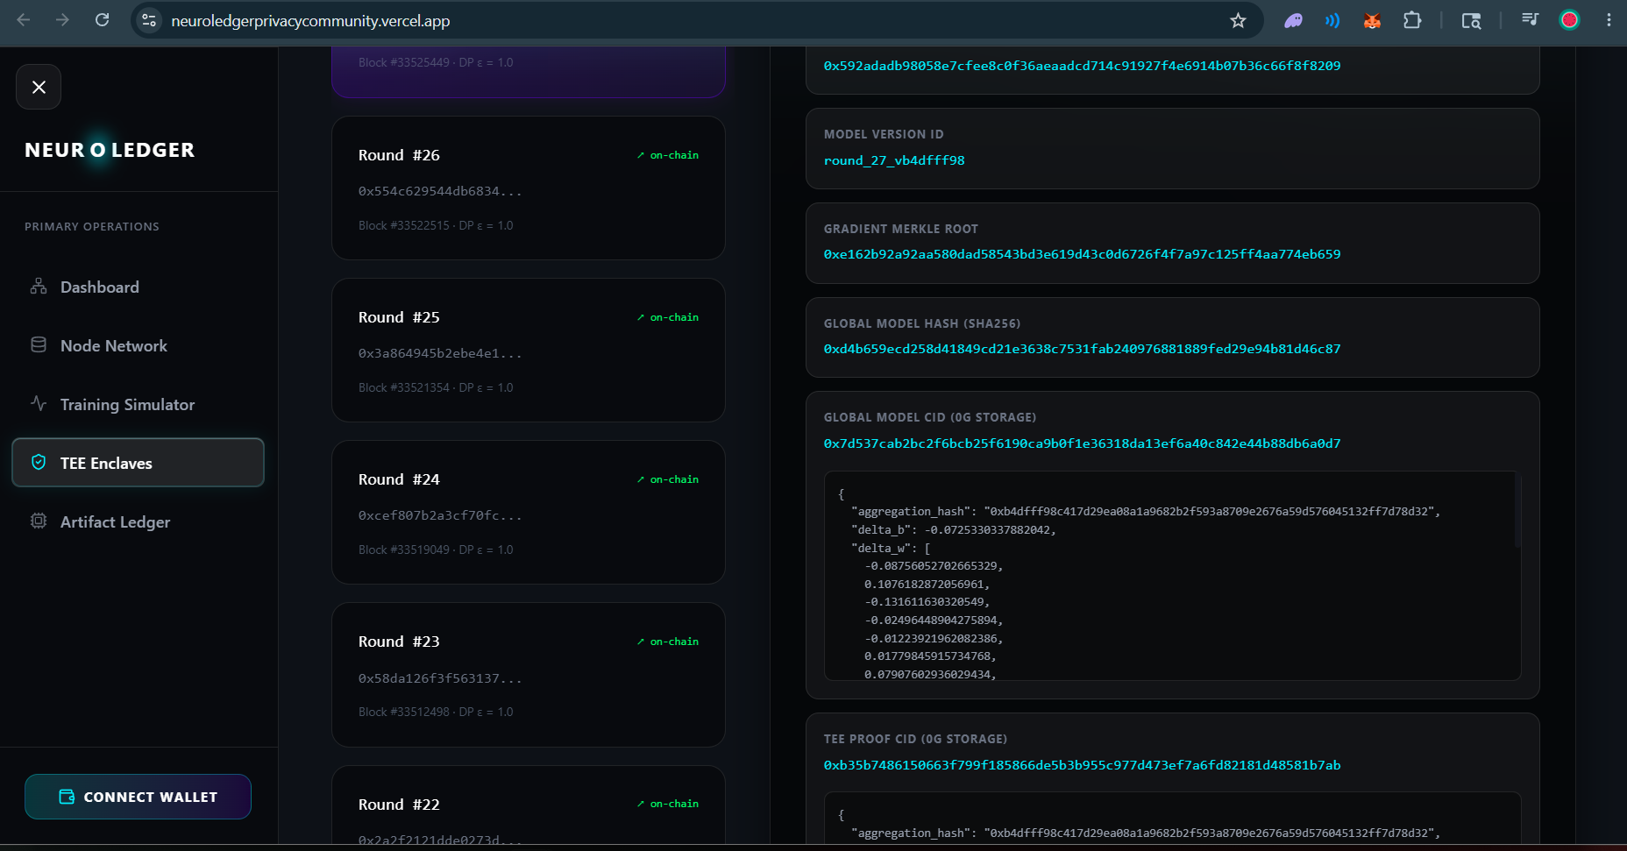
Task: Click hash 0x58da126f3f563137 in Round #23
Action: [440, 678]
